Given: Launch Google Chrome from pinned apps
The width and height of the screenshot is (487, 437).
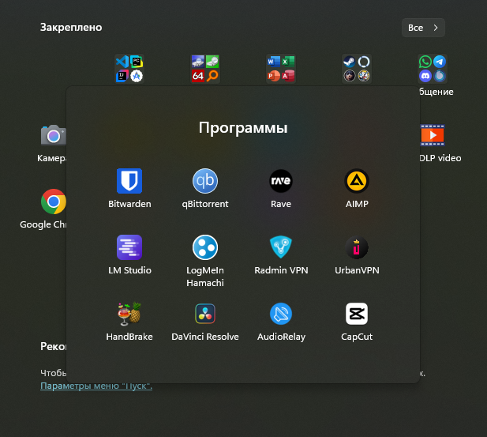Looking at the screenshot, I should (47, 209).
